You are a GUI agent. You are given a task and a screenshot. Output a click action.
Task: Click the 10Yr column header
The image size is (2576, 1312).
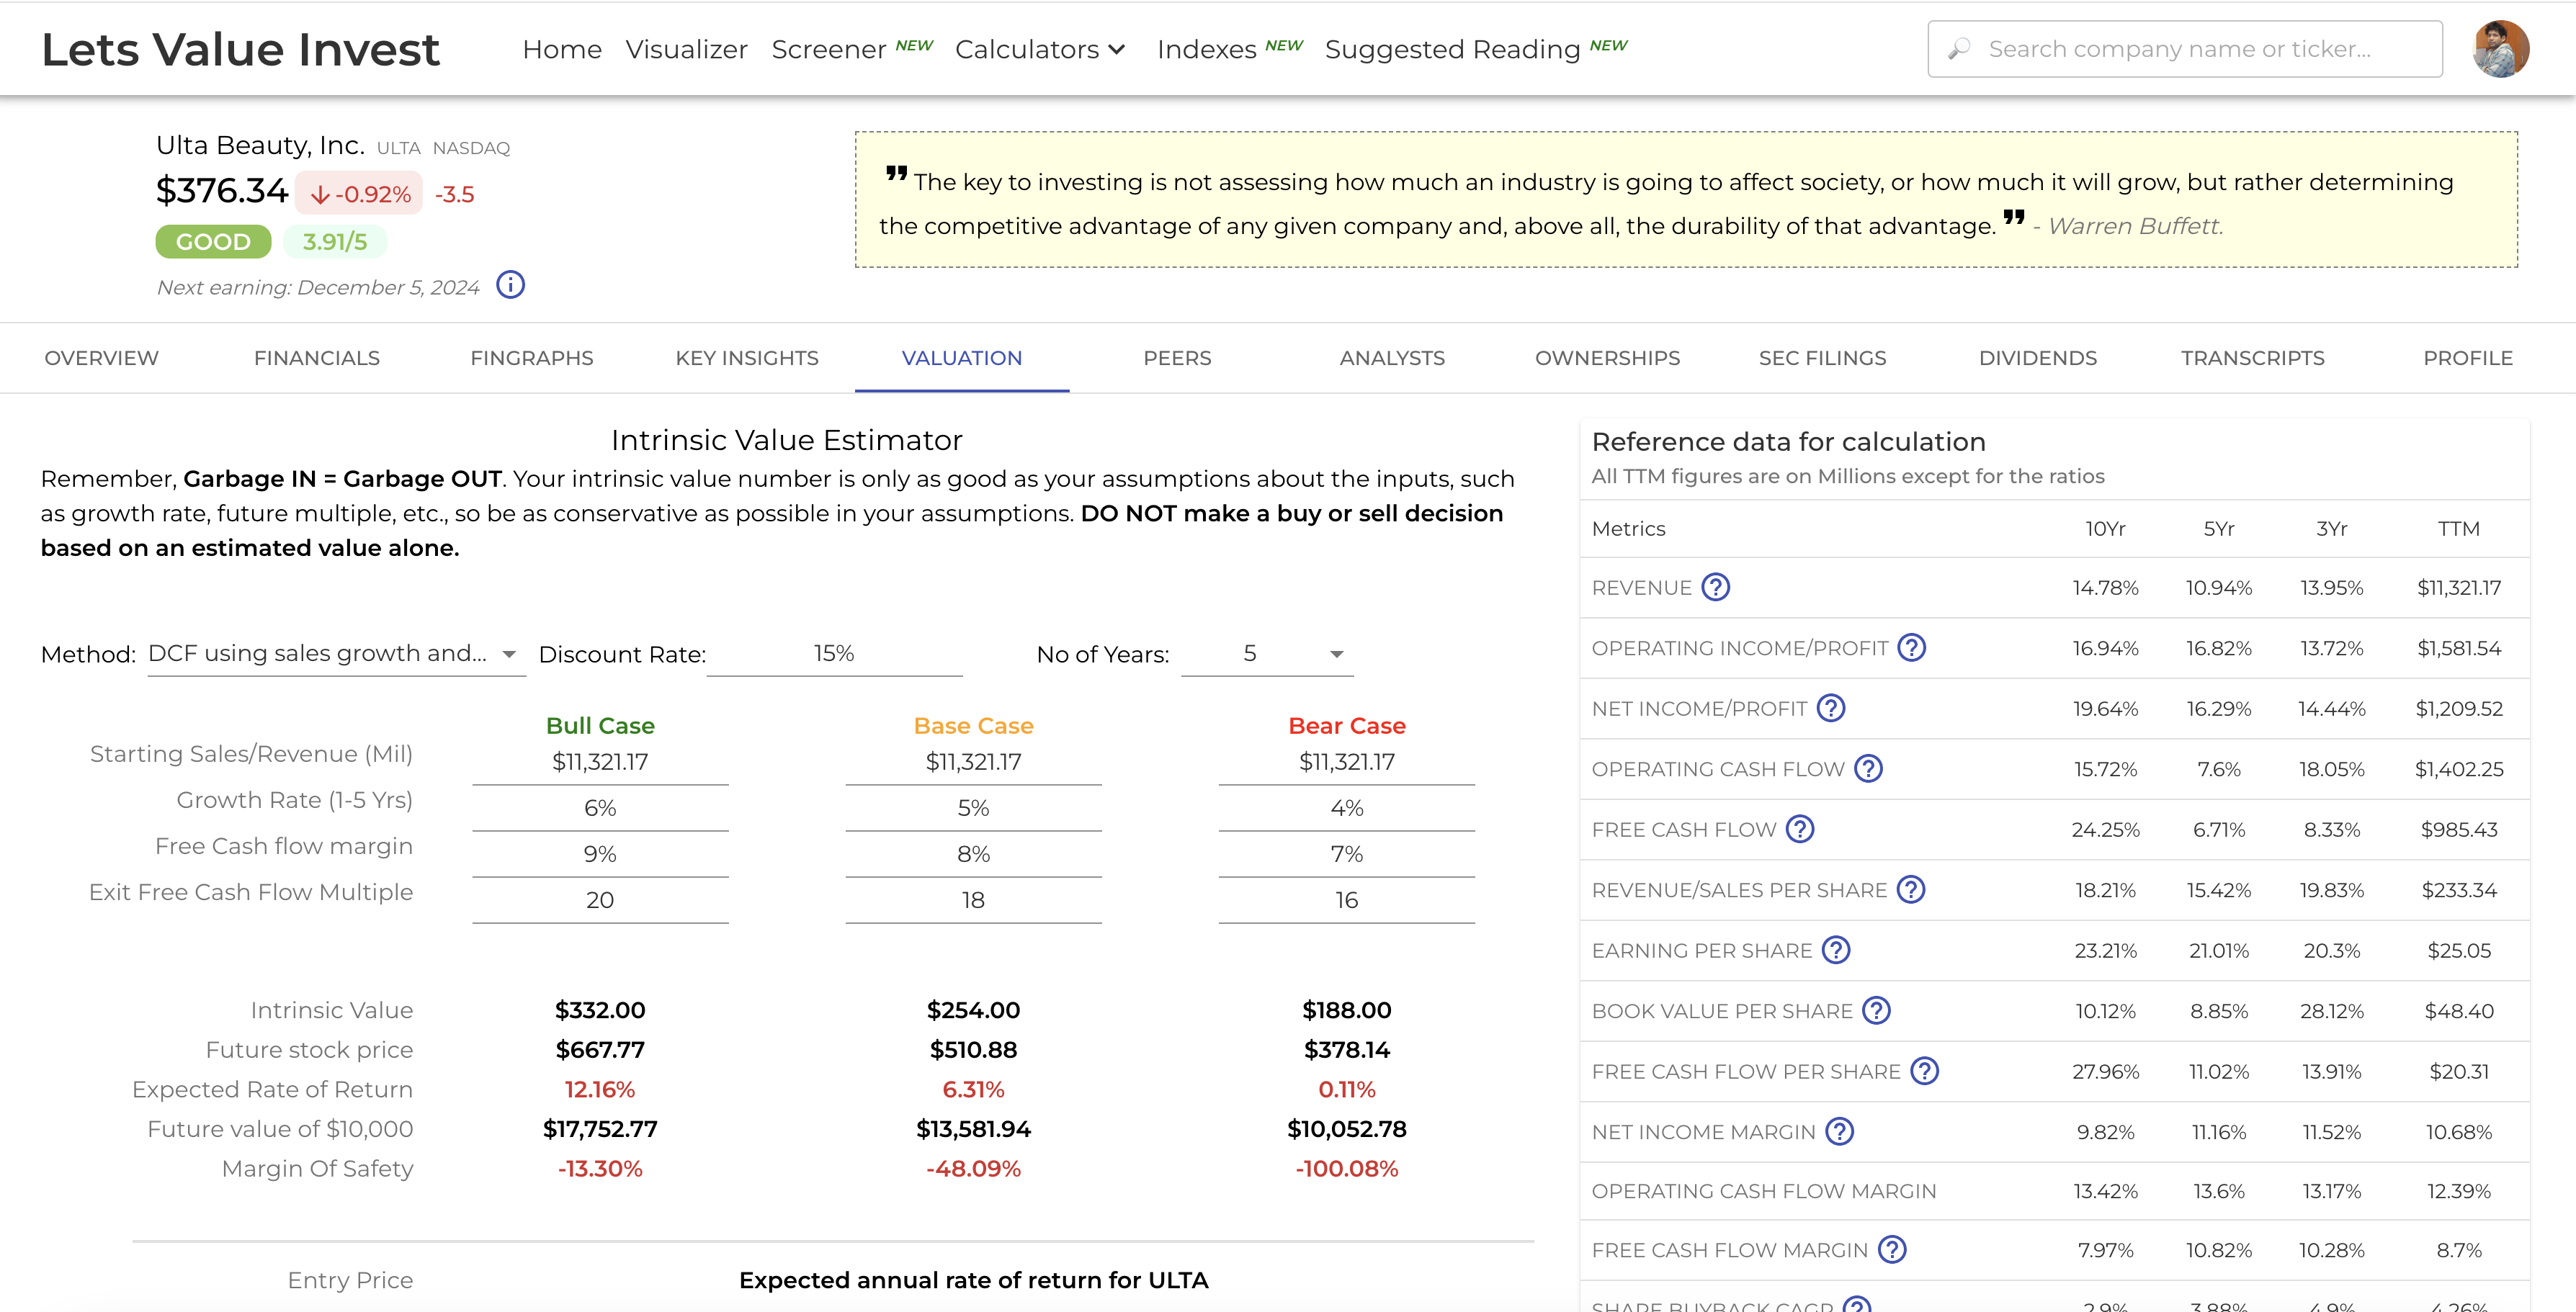[x=2105, y=529]
